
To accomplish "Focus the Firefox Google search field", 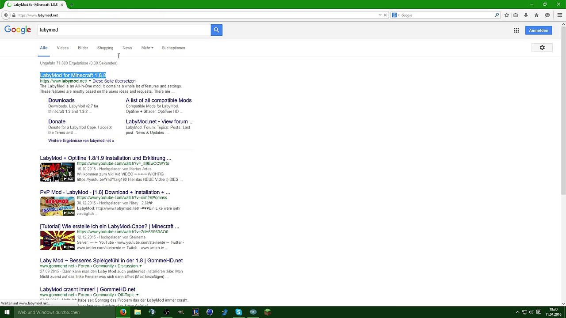I will point(447,15).
